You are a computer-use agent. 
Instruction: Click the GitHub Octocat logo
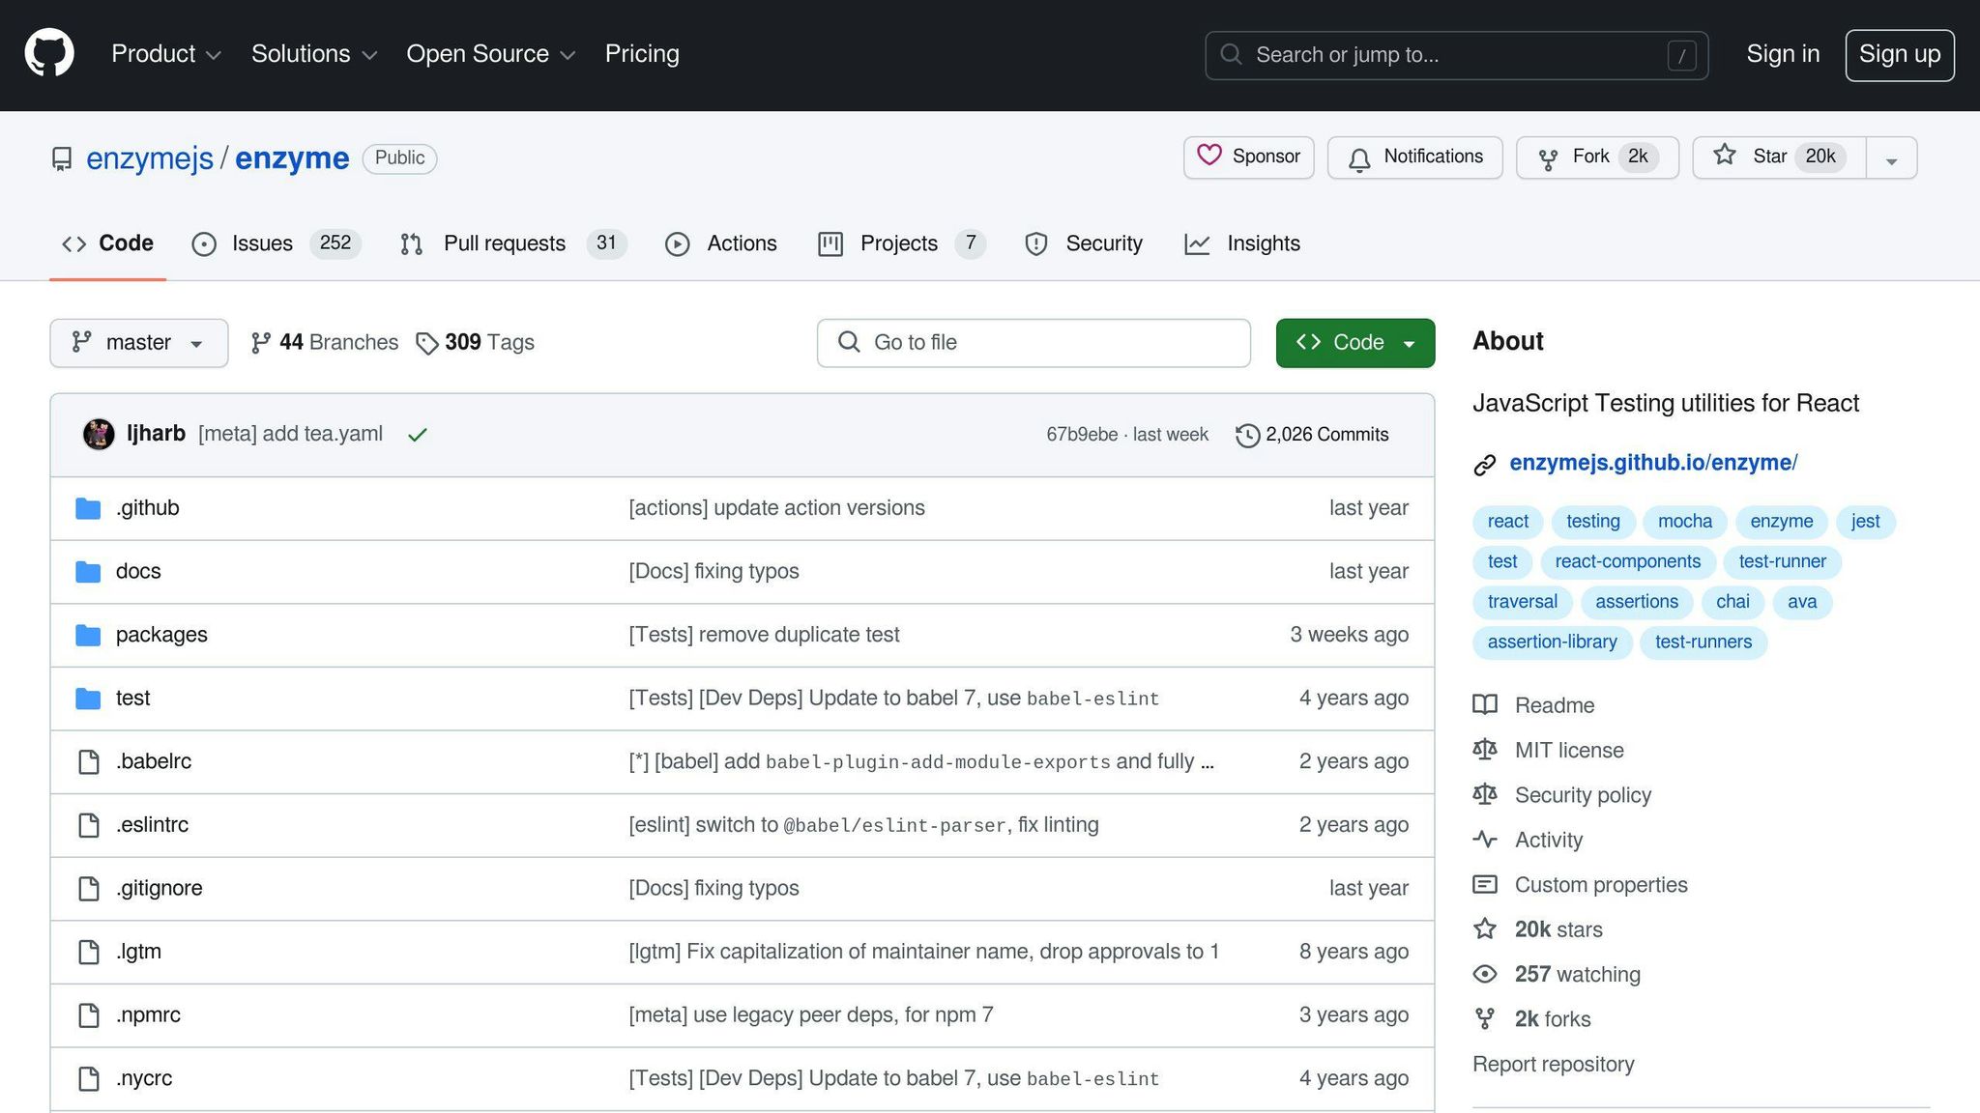point(49,53)
